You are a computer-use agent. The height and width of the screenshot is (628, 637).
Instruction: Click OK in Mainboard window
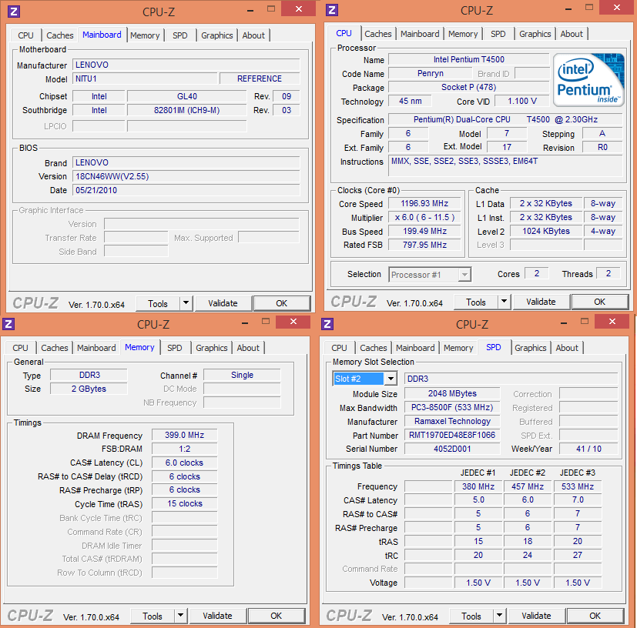(282, 303)
